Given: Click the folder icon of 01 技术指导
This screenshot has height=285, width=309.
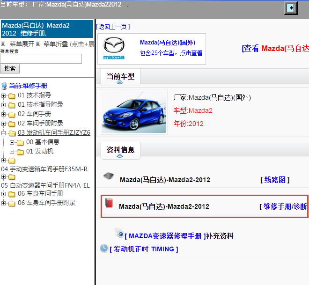Looking at the screenshot, I should click(x=12, y=96).
